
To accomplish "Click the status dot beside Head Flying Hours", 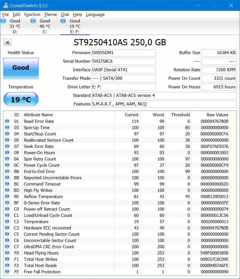I will (x=7, y=253).
